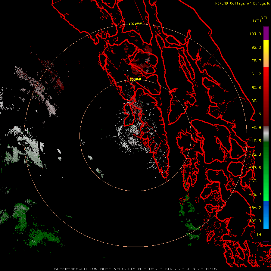This screenshot has height=271, width=271.
Task: Click the -16.5 legend value
Action: pos(255,141)
